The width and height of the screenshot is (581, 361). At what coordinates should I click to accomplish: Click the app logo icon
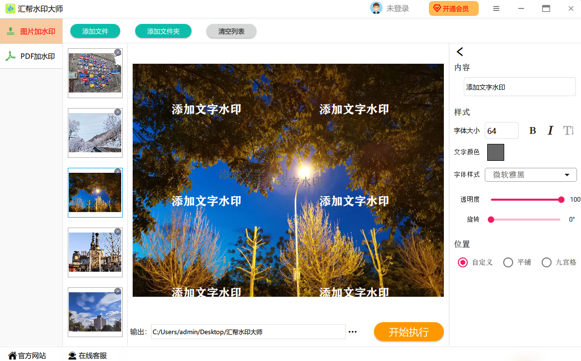(x=10, y=8)
